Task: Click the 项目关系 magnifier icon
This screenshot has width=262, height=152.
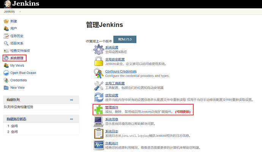Action: (6, 43)
